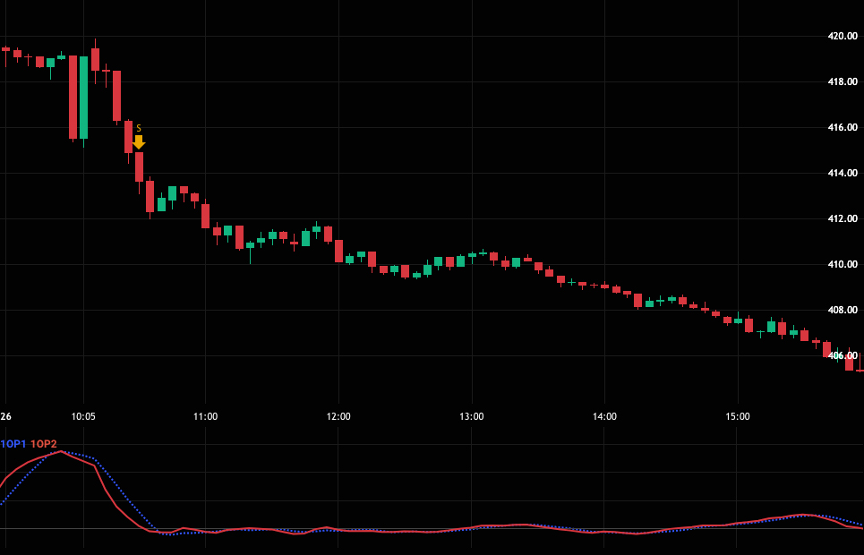Click the 418.00 price axis label
This screenshot has height=555, width=864.
843,82
